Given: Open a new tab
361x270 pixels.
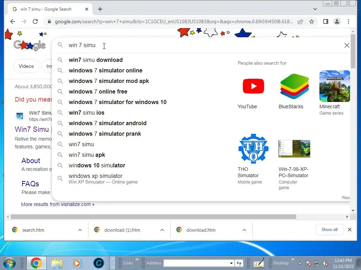Looking at the screenshot, I should click(100, 9).
